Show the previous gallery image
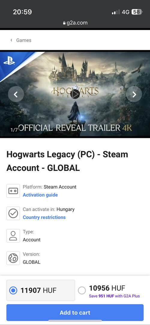Screen dimensions: 150x325 [x=16, y=94]
